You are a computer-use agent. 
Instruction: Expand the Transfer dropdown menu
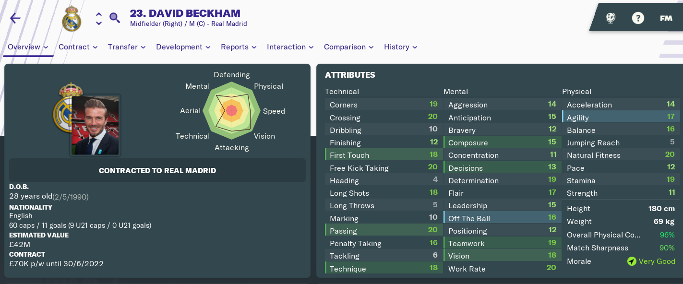click(x=127, y=47)
